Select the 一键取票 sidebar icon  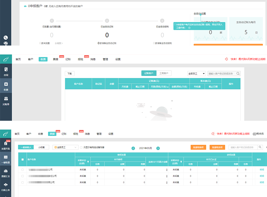pos(6,159)
